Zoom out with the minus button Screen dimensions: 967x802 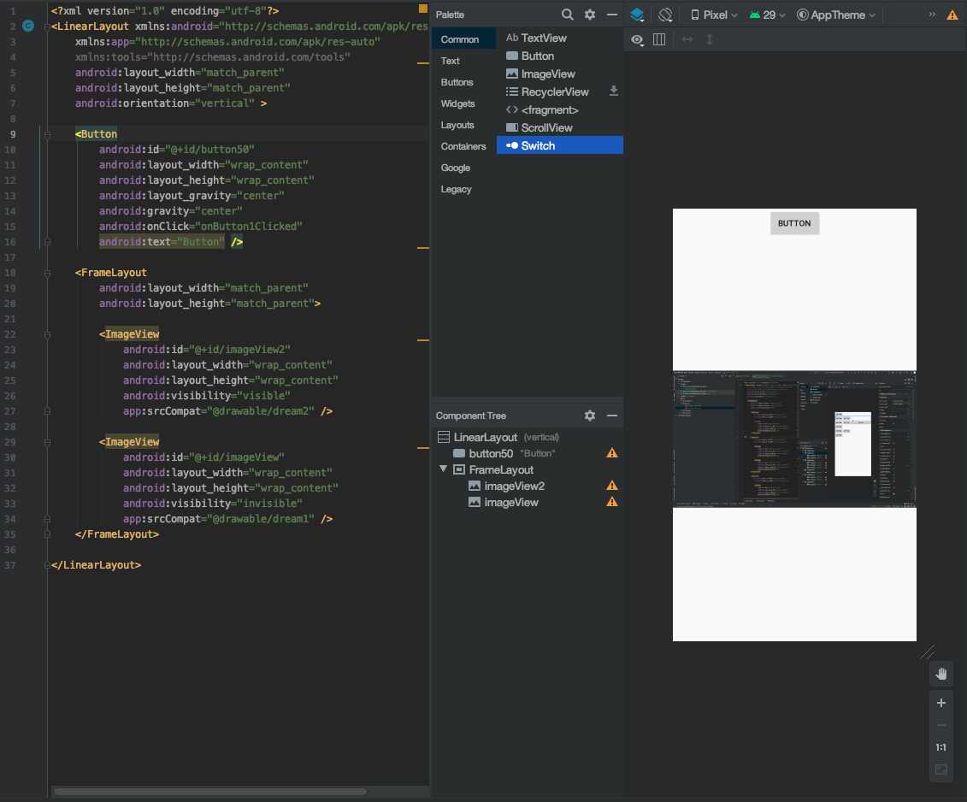pyautogui.click(x=941, y=725)
